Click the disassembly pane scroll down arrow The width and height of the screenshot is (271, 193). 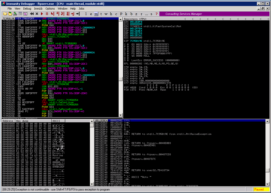tap(121, 115)
